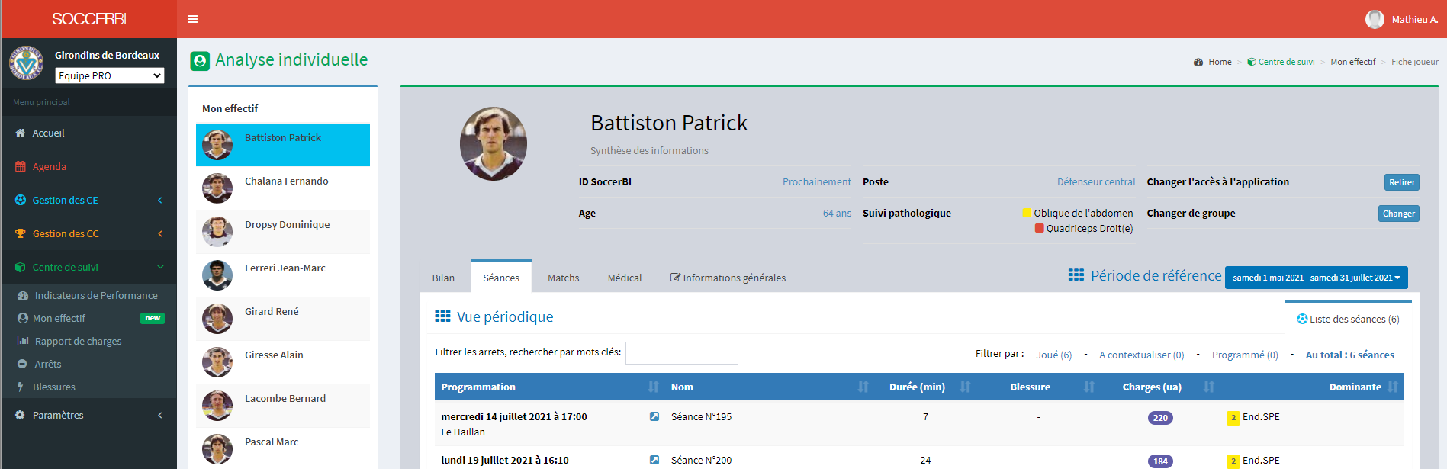Sort by the Blessure column arrows
This screenshot has width=1447, height=469.
pyautogui.click(x=1089, y=387)
